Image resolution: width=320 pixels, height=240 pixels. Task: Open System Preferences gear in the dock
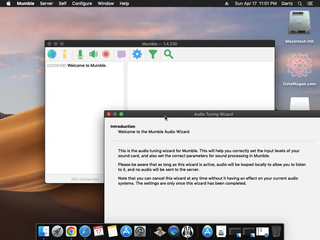140,231
